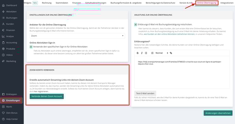This screenshot has width=235, height=124.
Task: Click the Buchungen list icon
Action: click(x=3, y=18)
